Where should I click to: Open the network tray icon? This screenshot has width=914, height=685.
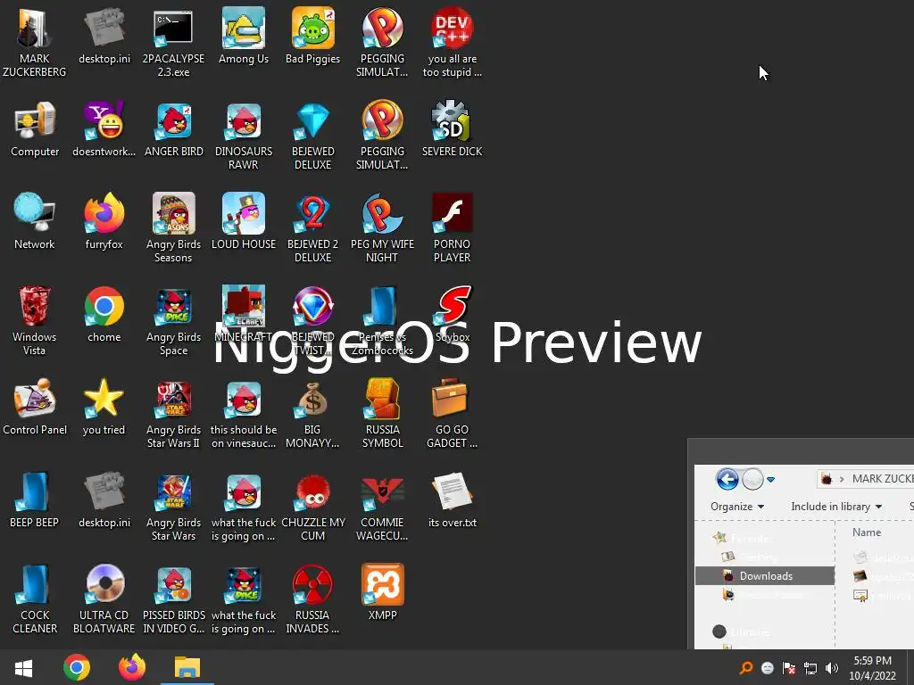[x=810, y=668]
